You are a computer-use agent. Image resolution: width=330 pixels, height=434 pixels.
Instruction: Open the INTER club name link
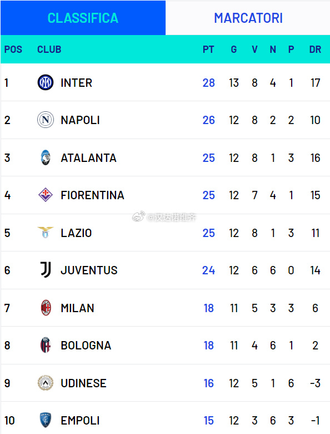point(76,83)
